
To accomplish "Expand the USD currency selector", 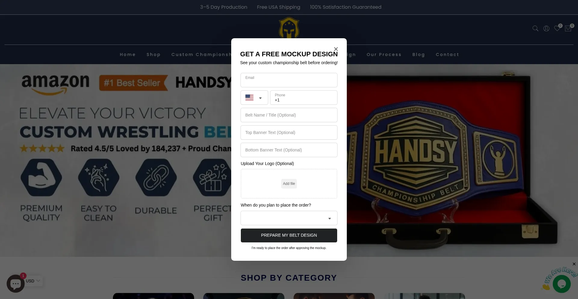I will pos(33,281).
